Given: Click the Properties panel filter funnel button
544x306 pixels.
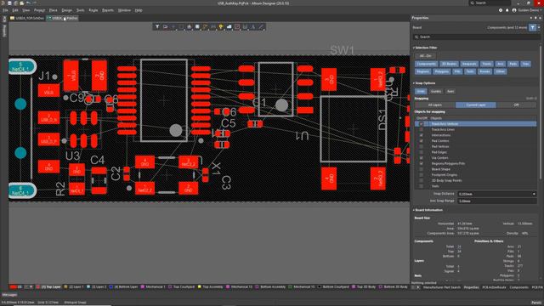Looking at the screenshot, I should coord(532,27).
